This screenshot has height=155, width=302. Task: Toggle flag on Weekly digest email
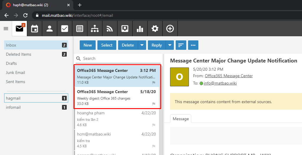tap(154, 104)
